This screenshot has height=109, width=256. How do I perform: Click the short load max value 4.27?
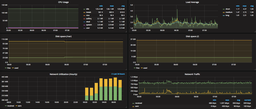tap(245, 9)
